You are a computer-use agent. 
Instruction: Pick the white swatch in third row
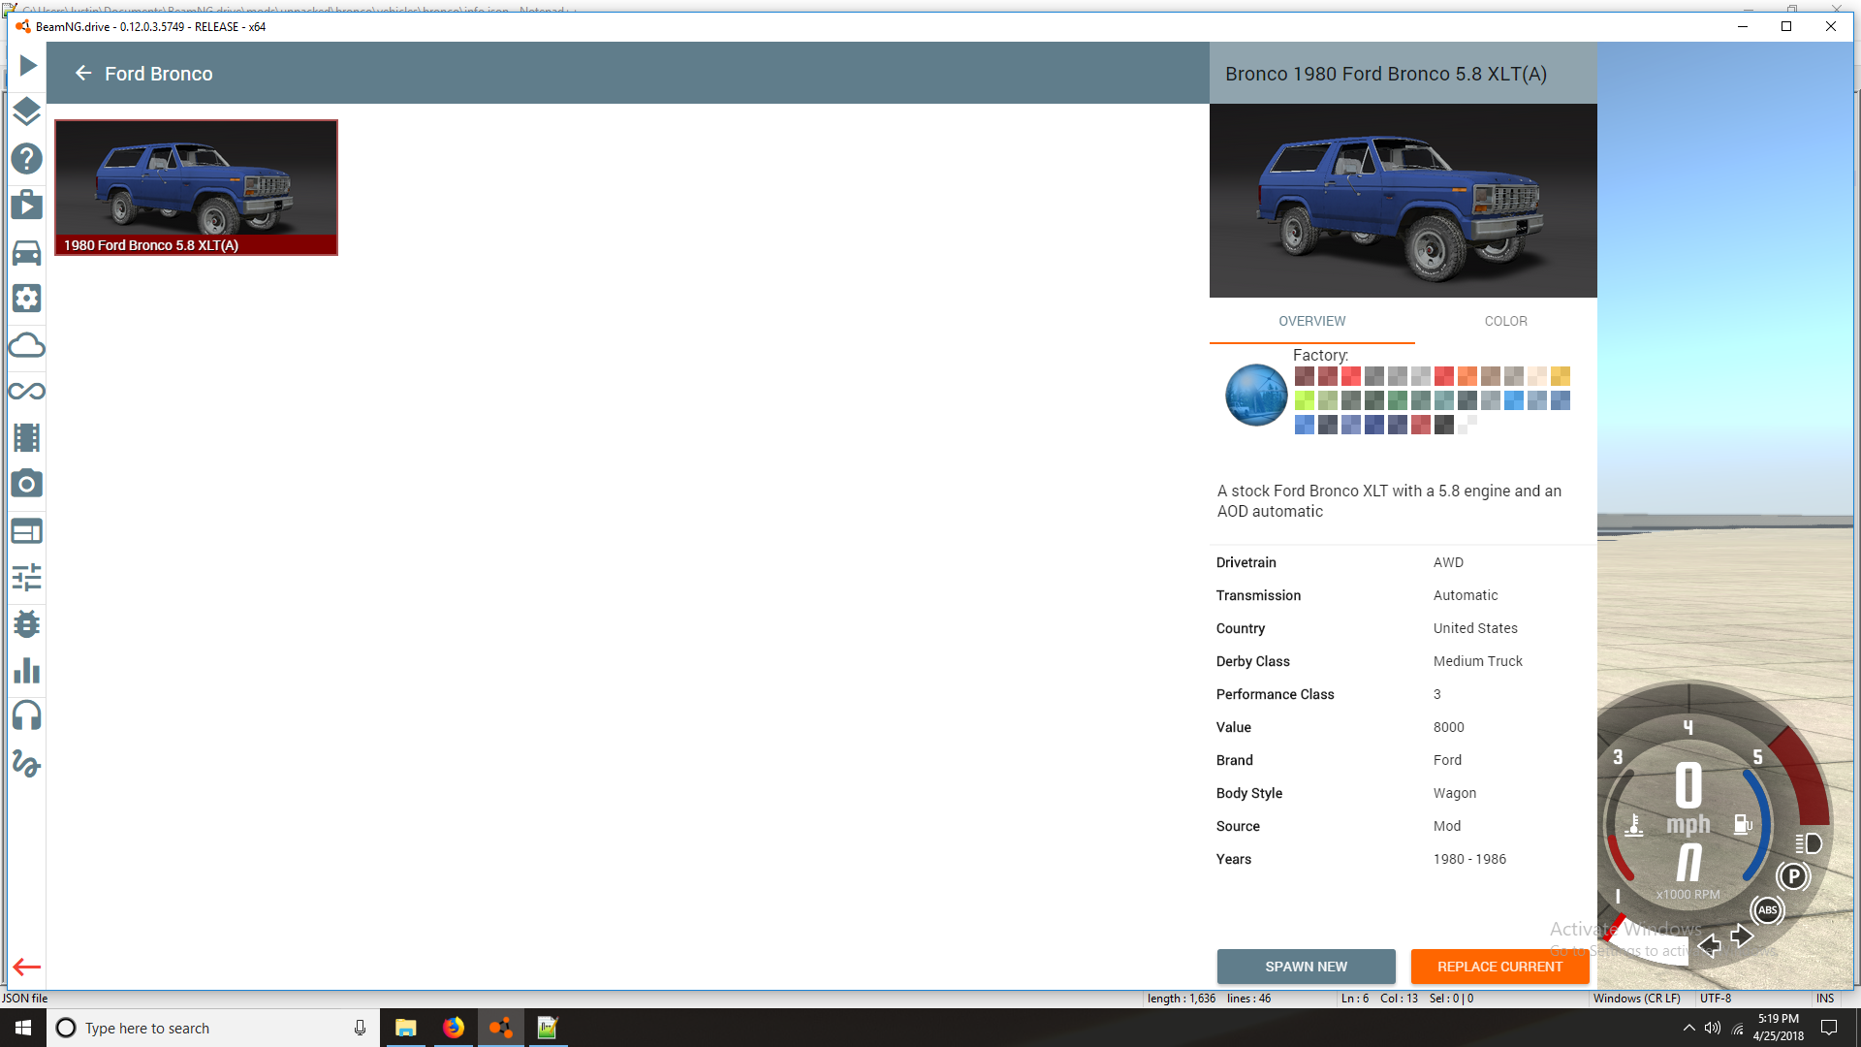pos(1467,425)
